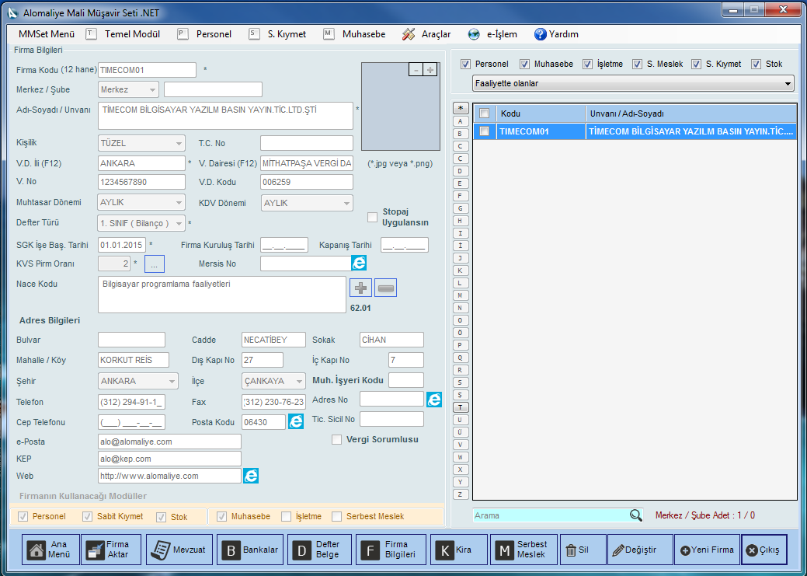
Task: Open Merkez / Şube dropdown
Action: pyautogui.click(x=128, y=89)
